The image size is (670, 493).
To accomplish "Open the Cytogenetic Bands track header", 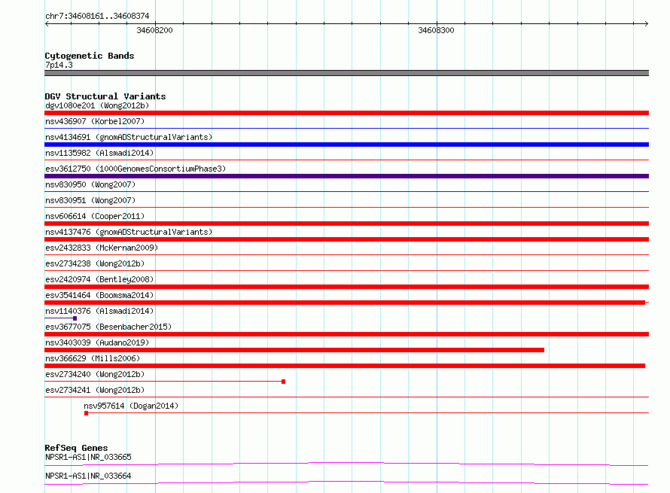I will (90, 56).
